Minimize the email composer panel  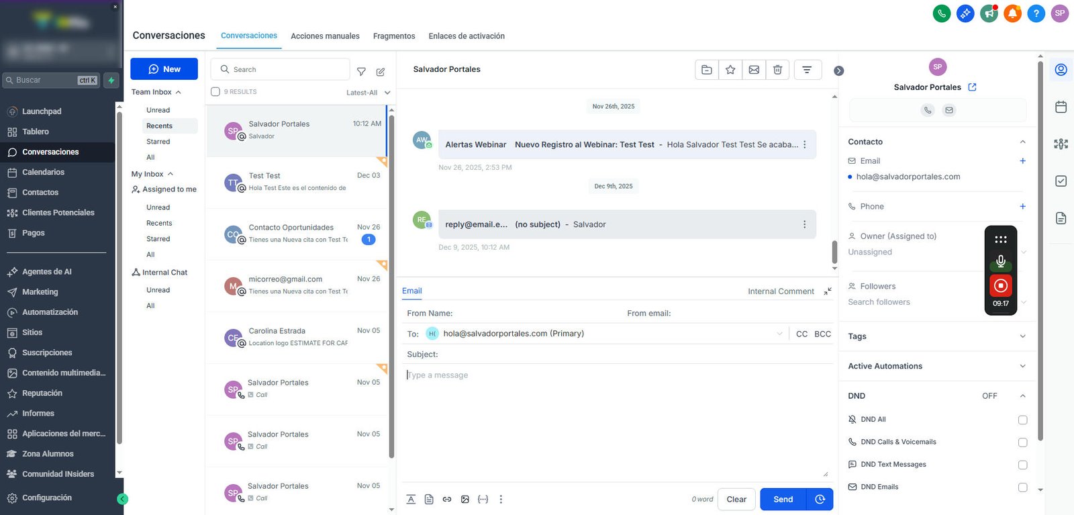coord(828,291)
